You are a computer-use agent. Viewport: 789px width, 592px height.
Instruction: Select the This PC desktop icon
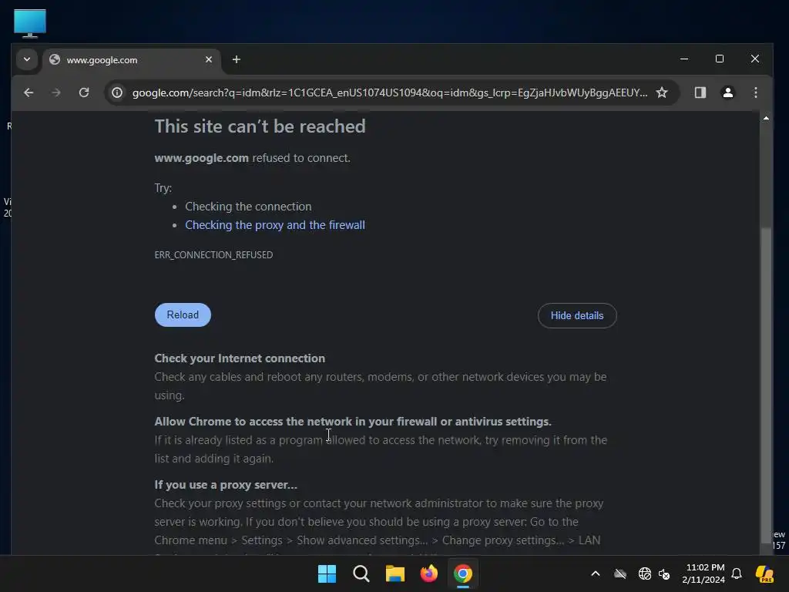(x=30, y=24)
